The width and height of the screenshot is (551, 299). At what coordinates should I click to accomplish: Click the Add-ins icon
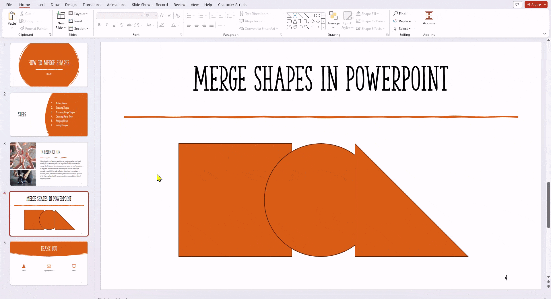429,16
